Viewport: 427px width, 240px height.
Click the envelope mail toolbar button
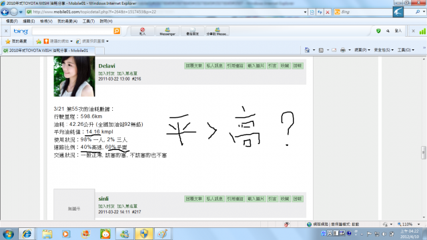click(x=193, y=31)
